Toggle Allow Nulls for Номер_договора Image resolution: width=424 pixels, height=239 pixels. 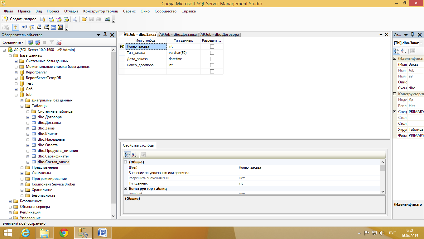(212, 65)
